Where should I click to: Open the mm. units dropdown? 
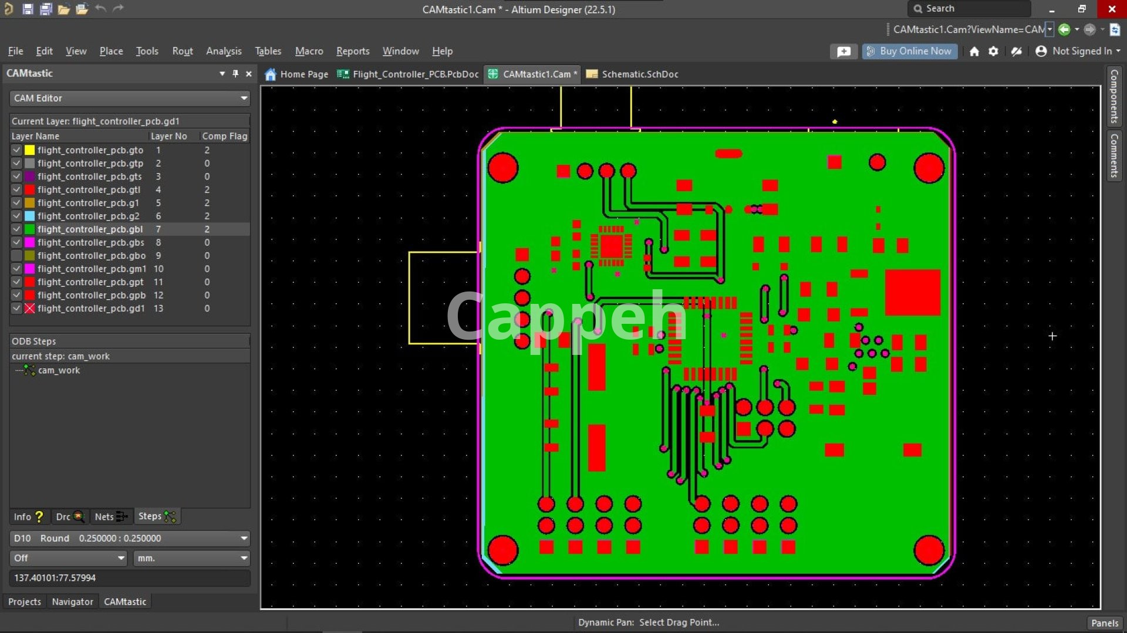coord(244,558)
